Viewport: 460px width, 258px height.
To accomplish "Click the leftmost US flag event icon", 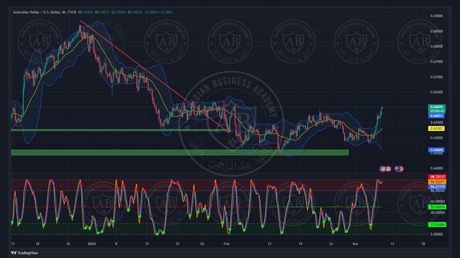I will pyautogui.click(x=383, y=169).
